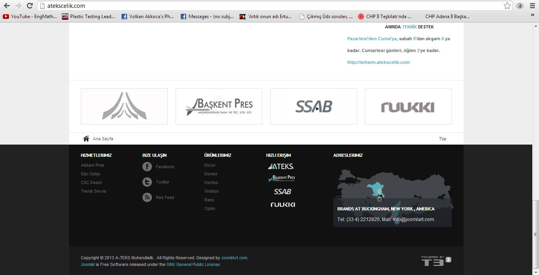Screen dimensions: 539x275
Task: Open the Docol product link
Action: pyautogui.click(x=210, y=165)
